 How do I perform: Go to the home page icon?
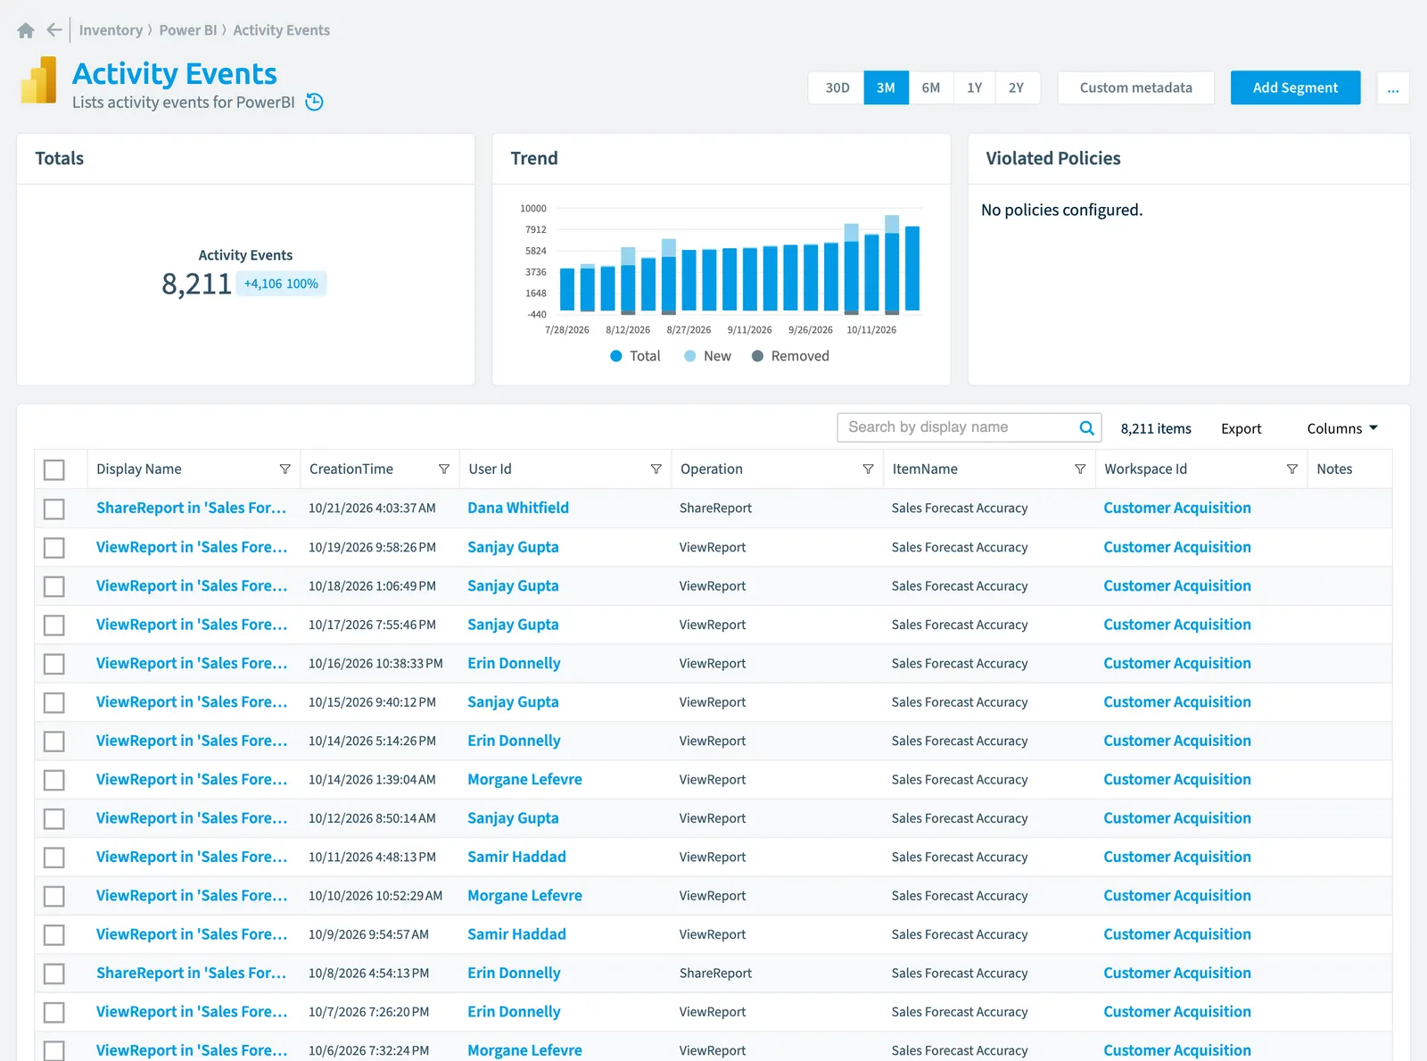pyautogui.click(x=26, y=30)
